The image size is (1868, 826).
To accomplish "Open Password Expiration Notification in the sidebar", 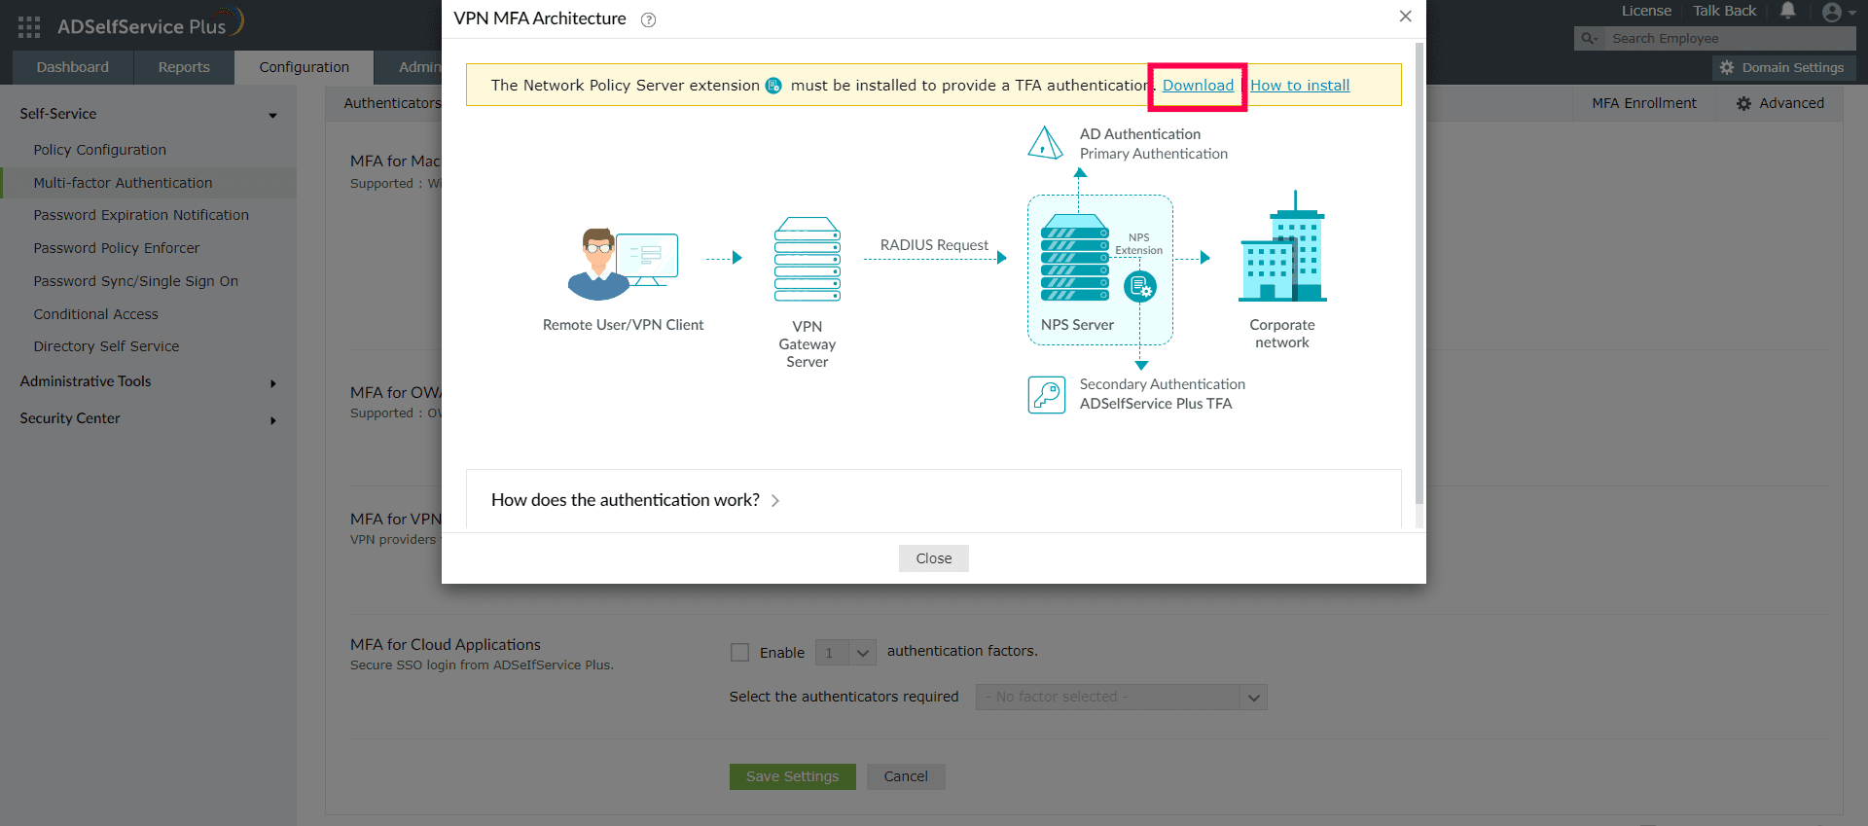I will coord(141,215).
